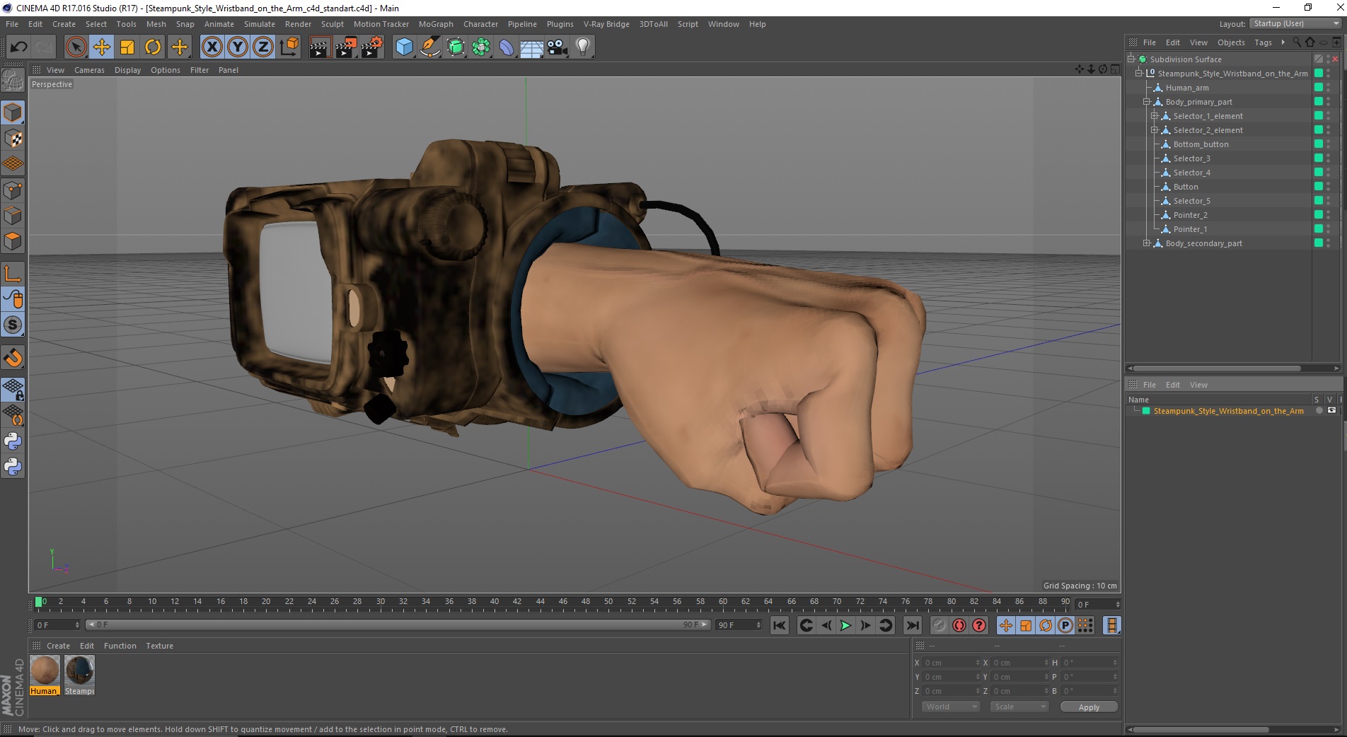Toggle X-axis lock
The height and width of the screenshot is (737, 1347).
[212, 47]
